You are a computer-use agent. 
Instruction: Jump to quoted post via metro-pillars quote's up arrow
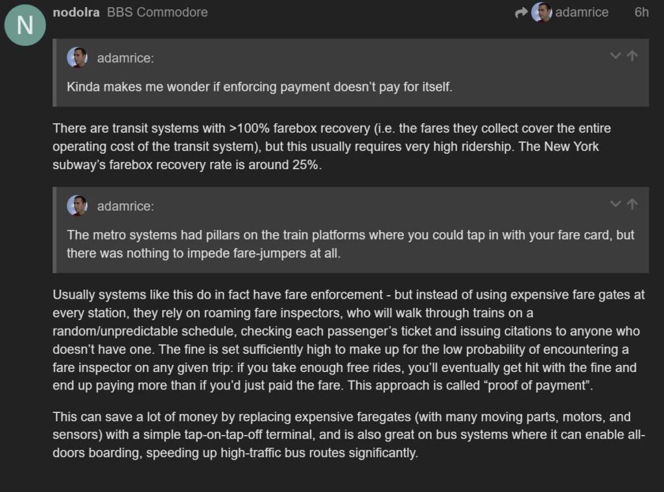(632, 205)
